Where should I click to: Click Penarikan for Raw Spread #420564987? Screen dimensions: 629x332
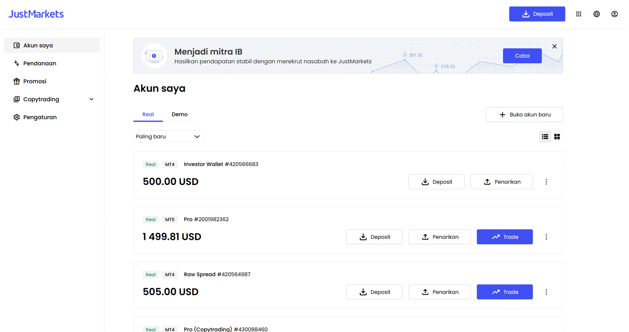click(x=440, y=292)
